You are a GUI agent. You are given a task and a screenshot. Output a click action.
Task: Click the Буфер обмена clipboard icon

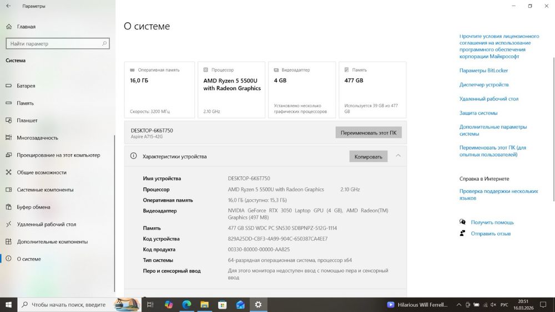click(9, 207)
